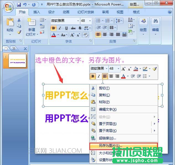This screenshot has height=165, width=175.
Task: Toggle Italic in the ribbon Font group
Action: coord(60,28)
